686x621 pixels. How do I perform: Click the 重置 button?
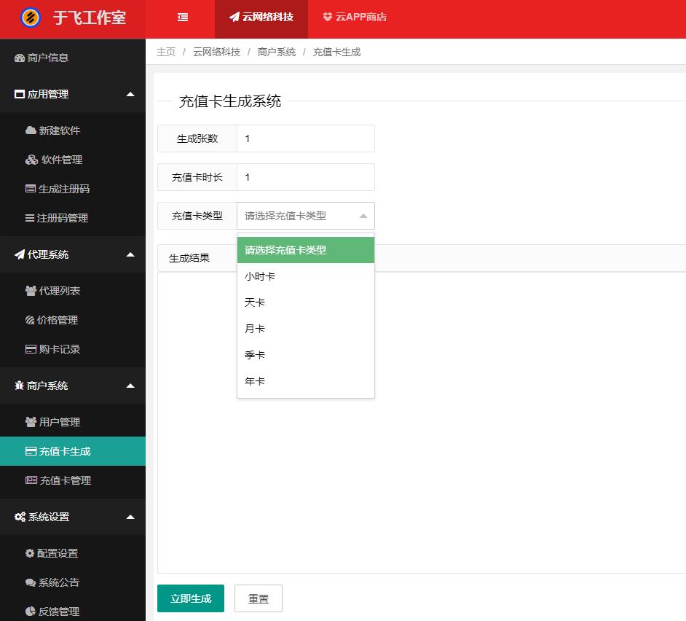pyautogui.click(x=258, y=598)
